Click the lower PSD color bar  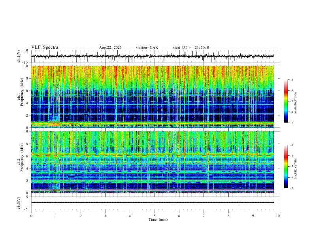click(x=286, y=166)
